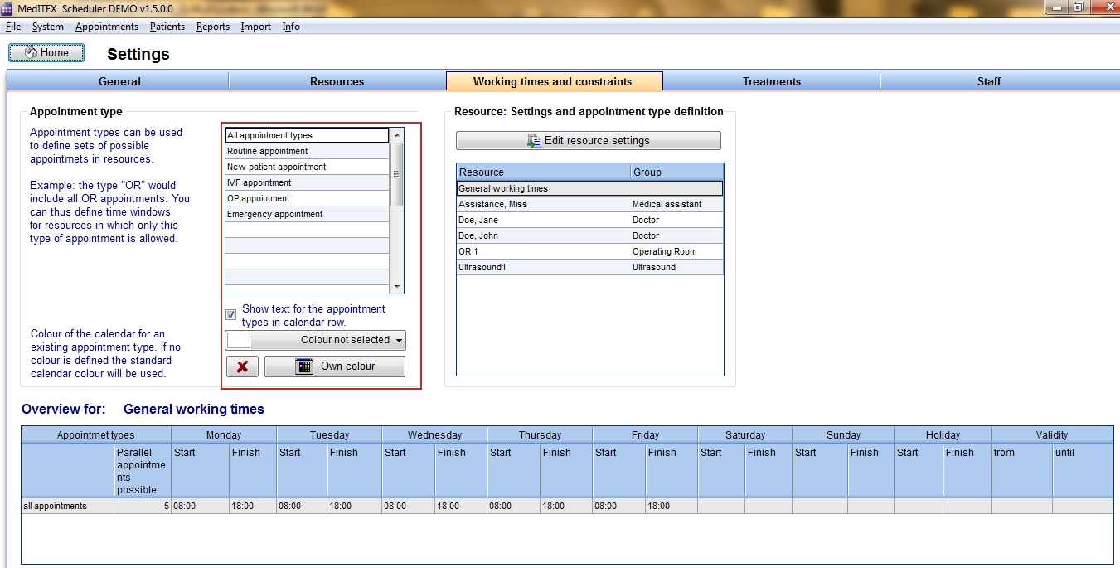The image size is (1120, 568).
Task: Click the appointment list scrollbar thumb
Action: (397, 174)
